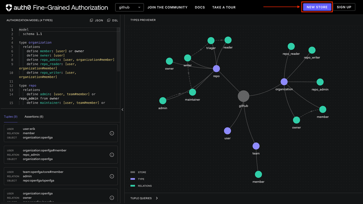Select the repo type node in the previewer
This screenshot has height=204, width=363.
coord(216,68)
